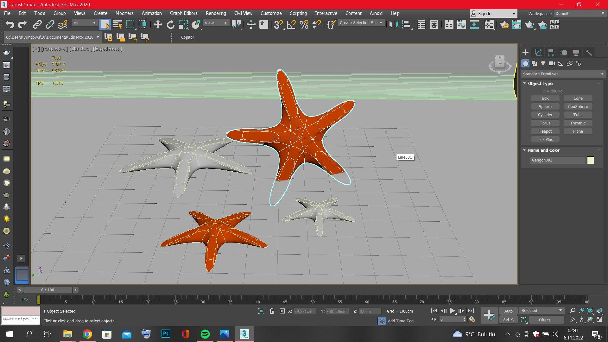Click the TextPlus button

click(545, 140)
